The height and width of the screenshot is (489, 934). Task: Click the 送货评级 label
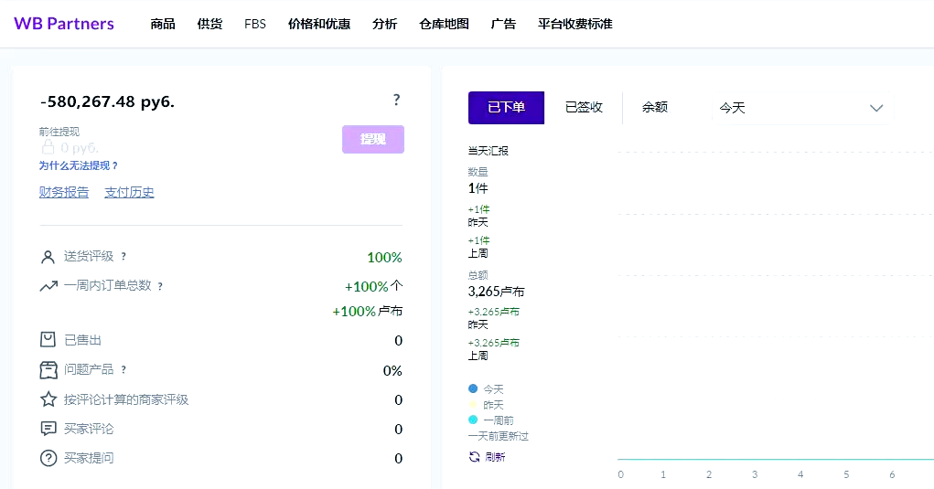(x=89, y=257)
